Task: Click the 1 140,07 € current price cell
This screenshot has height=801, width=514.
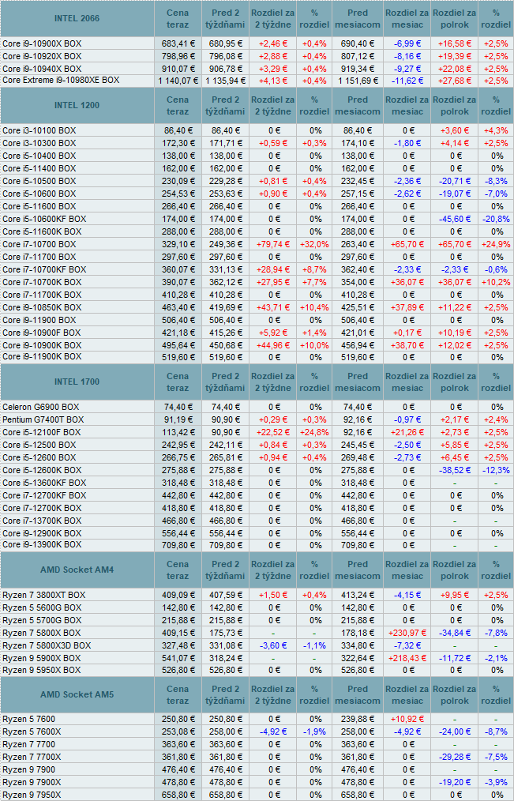Action: click(x=178, y=81)
